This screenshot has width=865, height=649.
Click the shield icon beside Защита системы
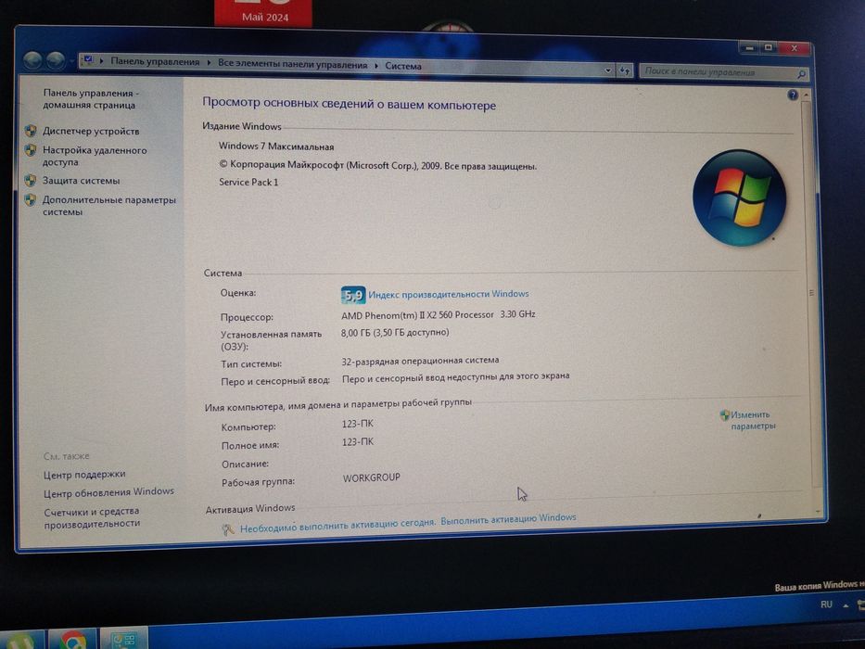click(31, 181)
